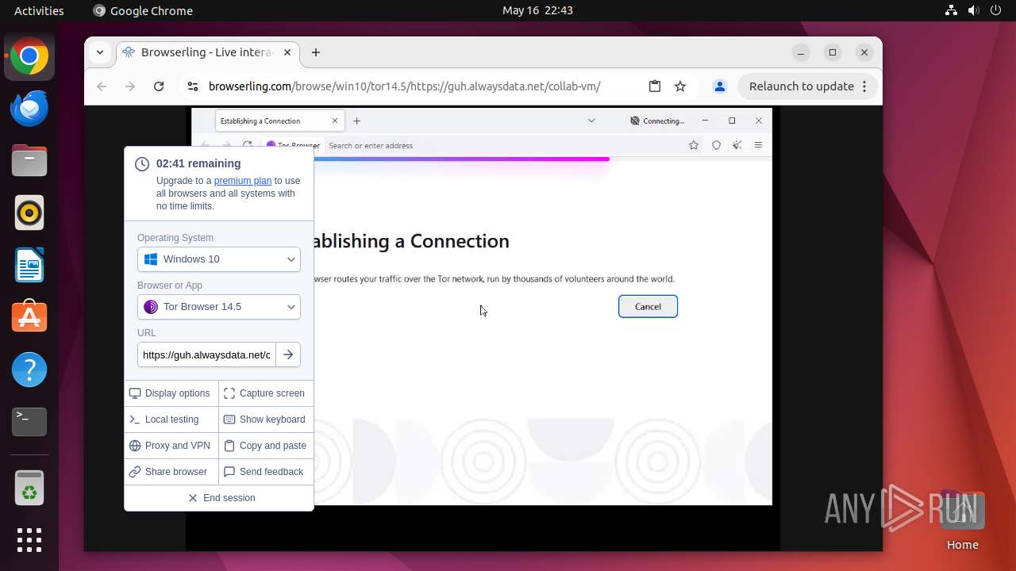Open Chrome's three-dot menu

(864, 86)
